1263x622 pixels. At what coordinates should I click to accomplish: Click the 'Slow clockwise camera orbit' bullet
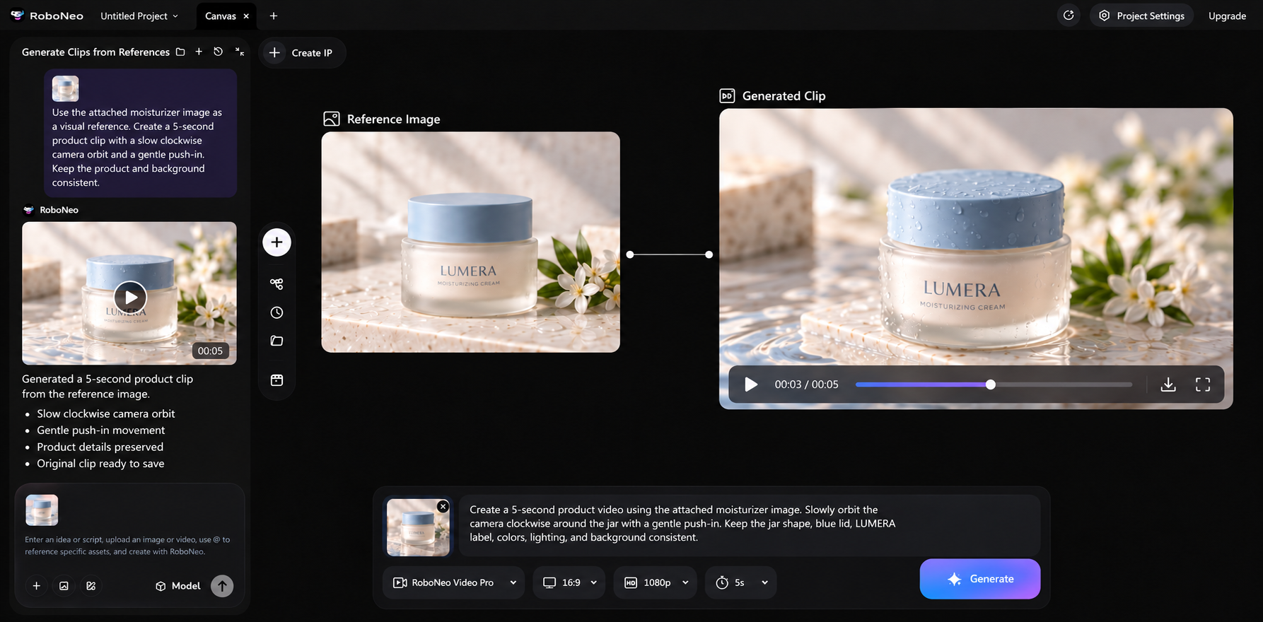105,413
